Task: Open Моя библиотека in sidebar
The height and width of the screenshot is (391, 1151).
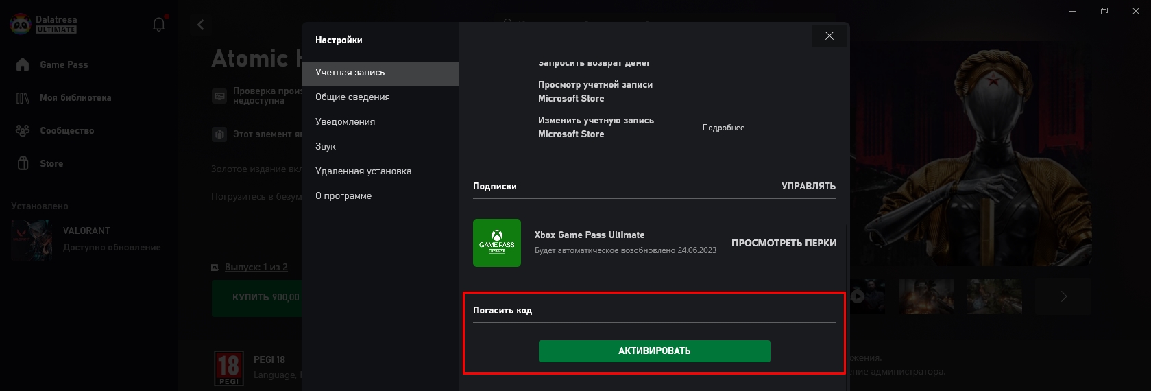Action: point(75,97)
